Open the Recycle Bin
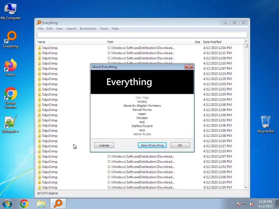 (x=265, y=124)
